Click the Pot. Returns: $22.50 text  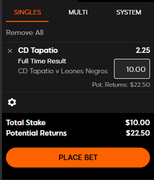pos(121,85)
